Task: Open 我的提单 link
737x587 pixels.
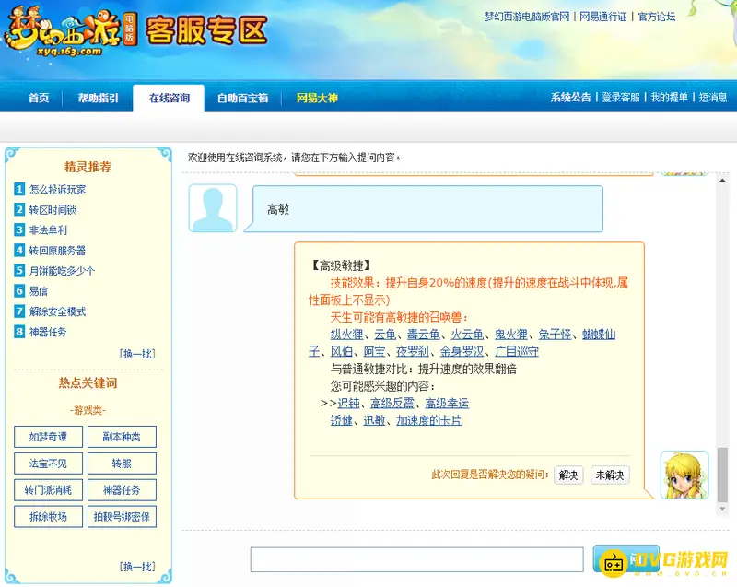Action: coord(669,98)
